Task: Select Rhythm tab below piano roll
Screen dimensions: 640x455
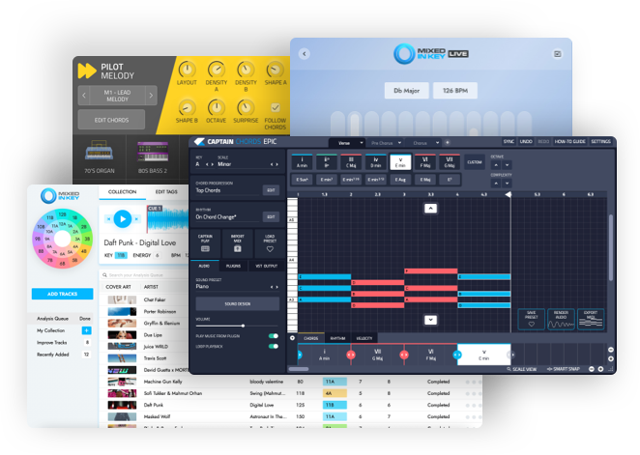Action: pyautogui.click(x=337, y=338)
